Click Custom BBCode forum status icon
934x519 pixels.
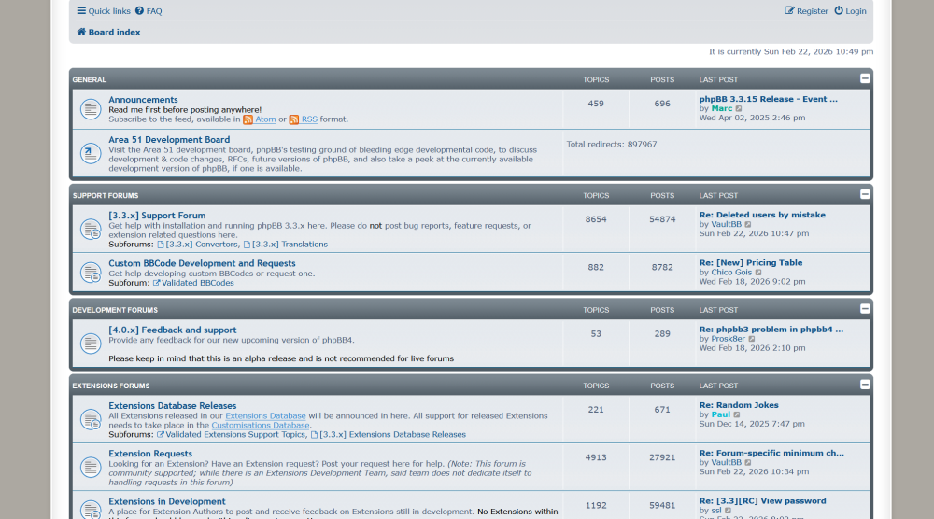tap(91, 273)
